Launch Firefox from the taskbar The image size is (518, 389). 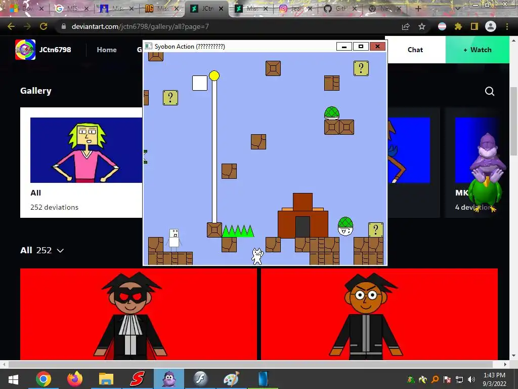[75, 379]
